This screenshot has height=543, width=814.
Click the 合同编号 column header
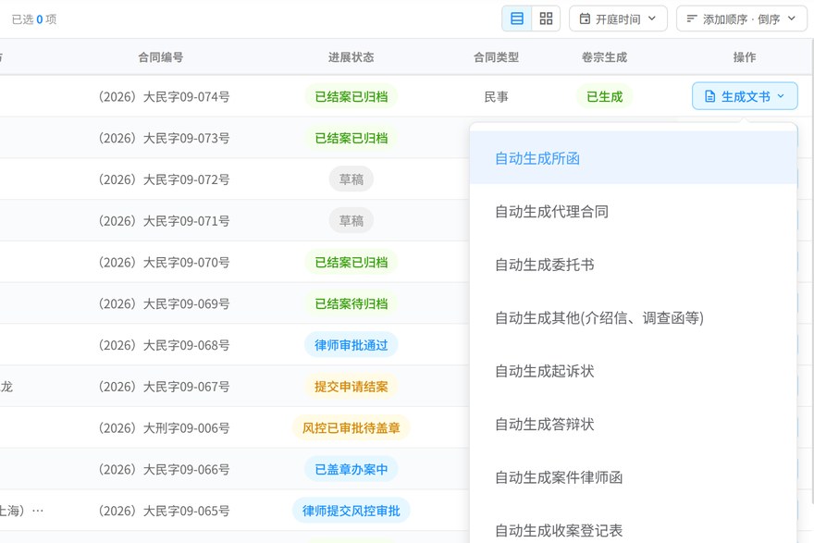(x=160, y=57)
